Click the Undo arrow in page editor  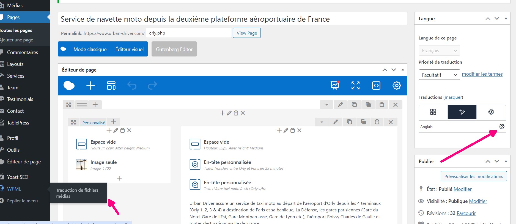pyautogui.click(x=132, y=86)
